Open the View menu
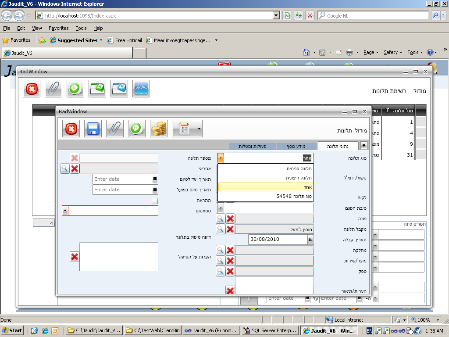Screen dimensions: 449x337 click(x=37, y=28)
